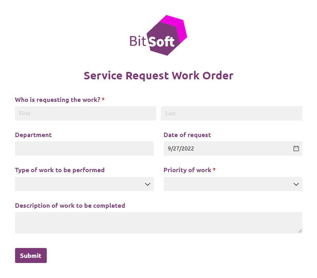This screenshot has width=317, height=278.
Task: Click the "Priority of work" label
Action: (187, 170)
